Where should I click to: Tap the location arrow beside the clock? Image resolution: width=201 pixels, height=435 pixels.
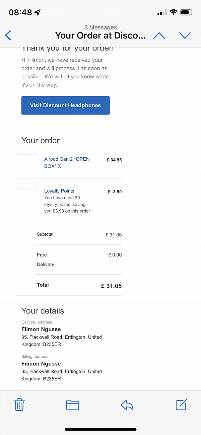[38, 12]
